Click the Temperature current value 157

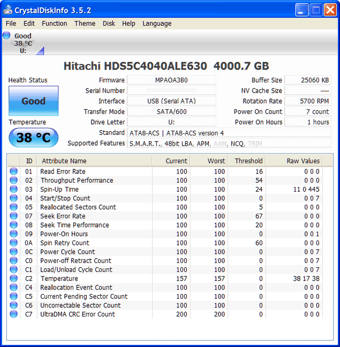[182, 278]
